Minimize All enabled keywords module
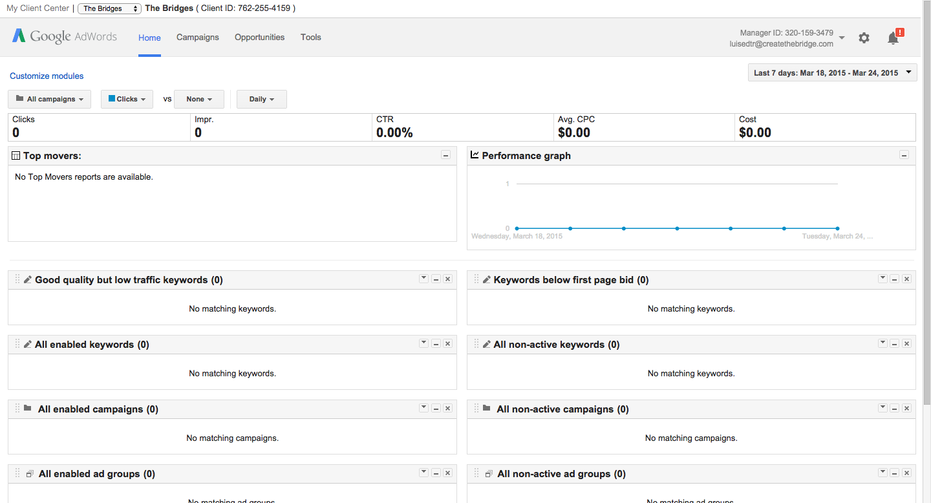Screen dimensions: 931x503 436,343
